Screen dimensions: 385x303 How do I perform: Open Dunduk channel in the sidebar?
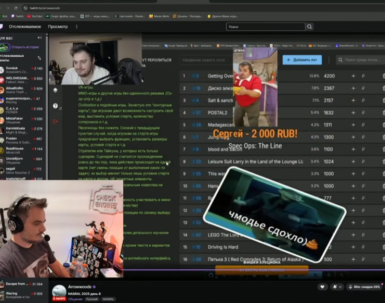[22, 70]
